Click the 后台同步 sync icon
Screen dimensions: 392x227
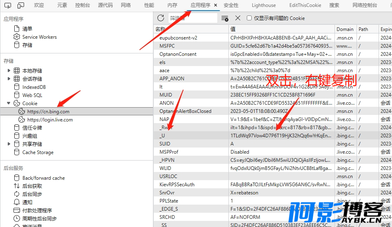pyautogui.click(x=16, y=194)
